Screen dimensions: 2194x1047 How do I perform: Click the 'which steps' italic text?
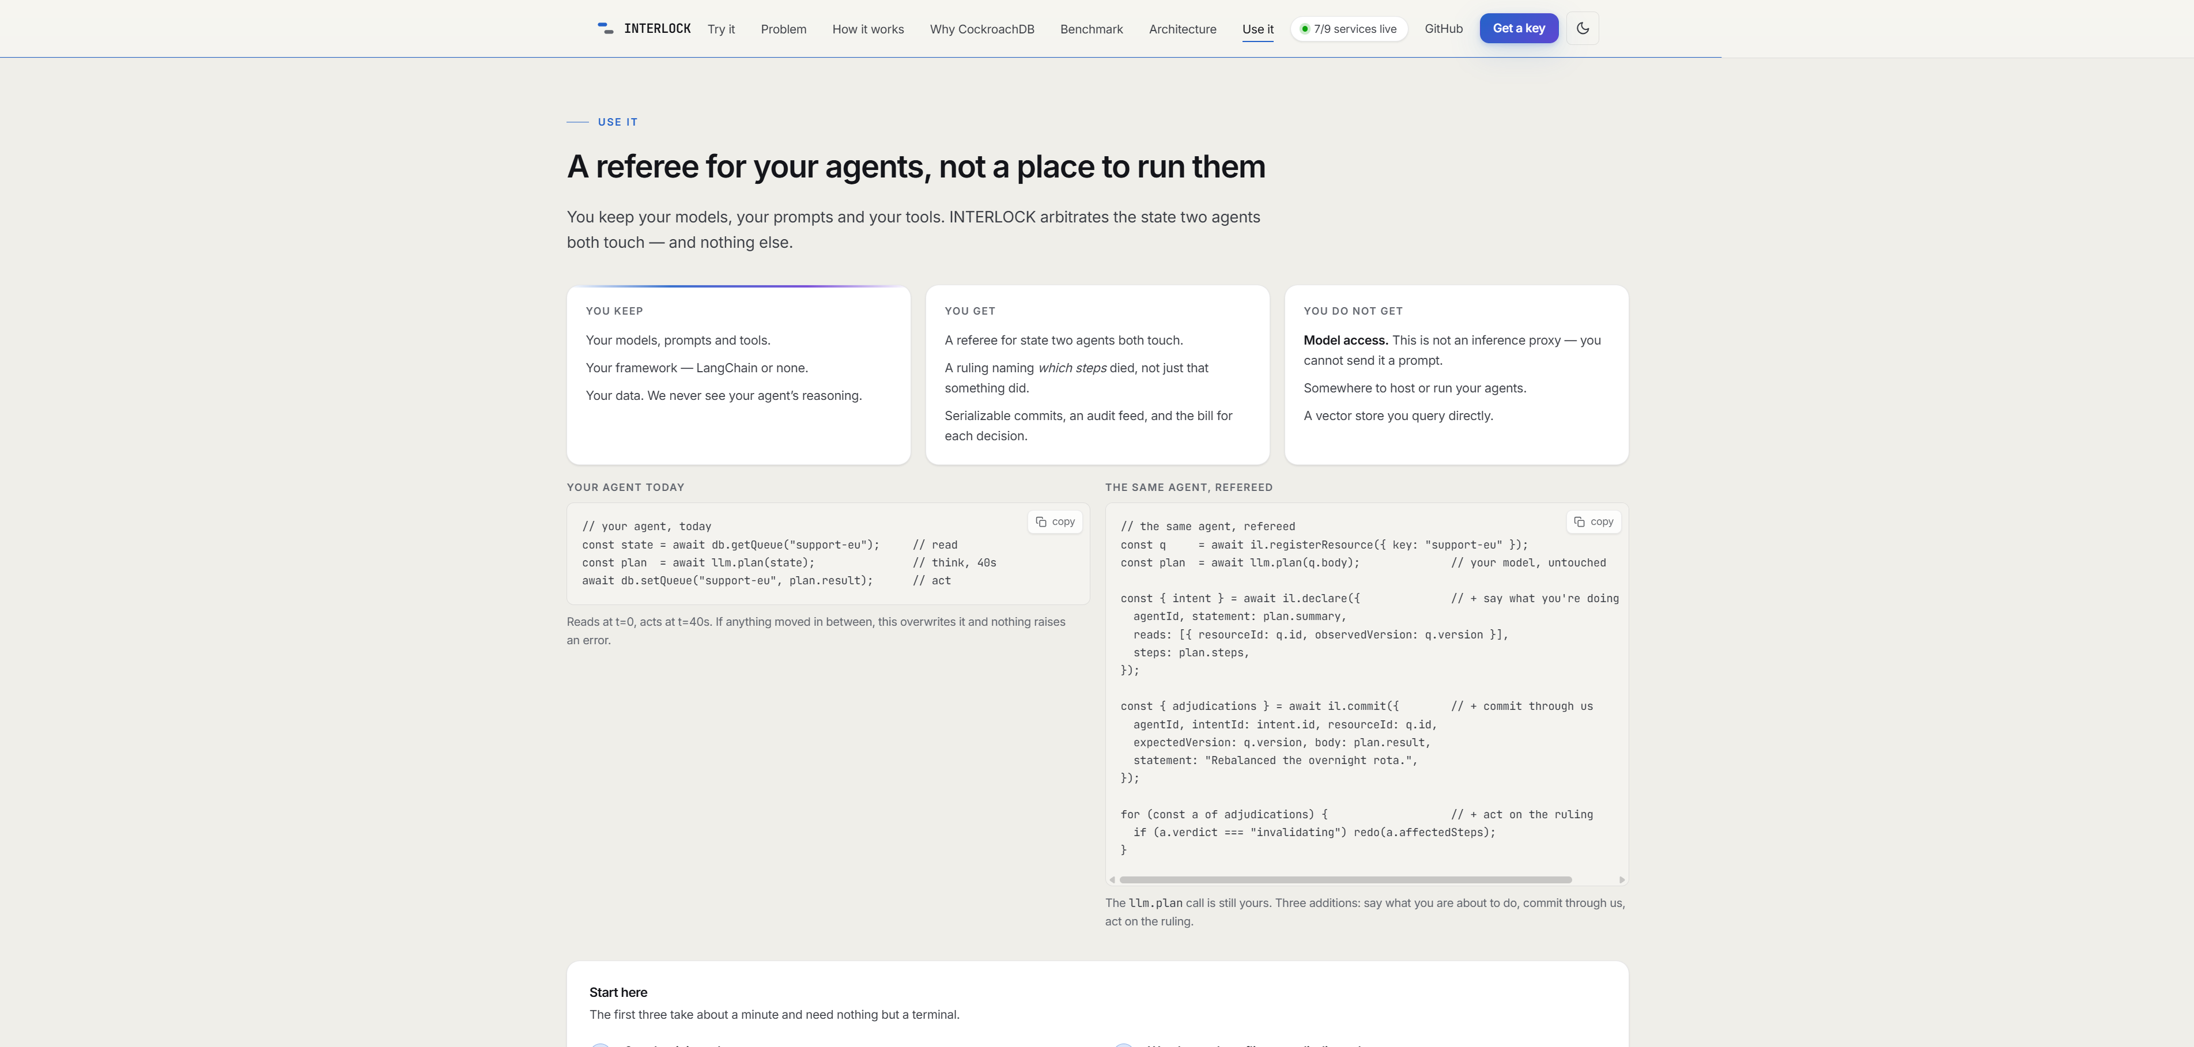tap(1071, 368)
